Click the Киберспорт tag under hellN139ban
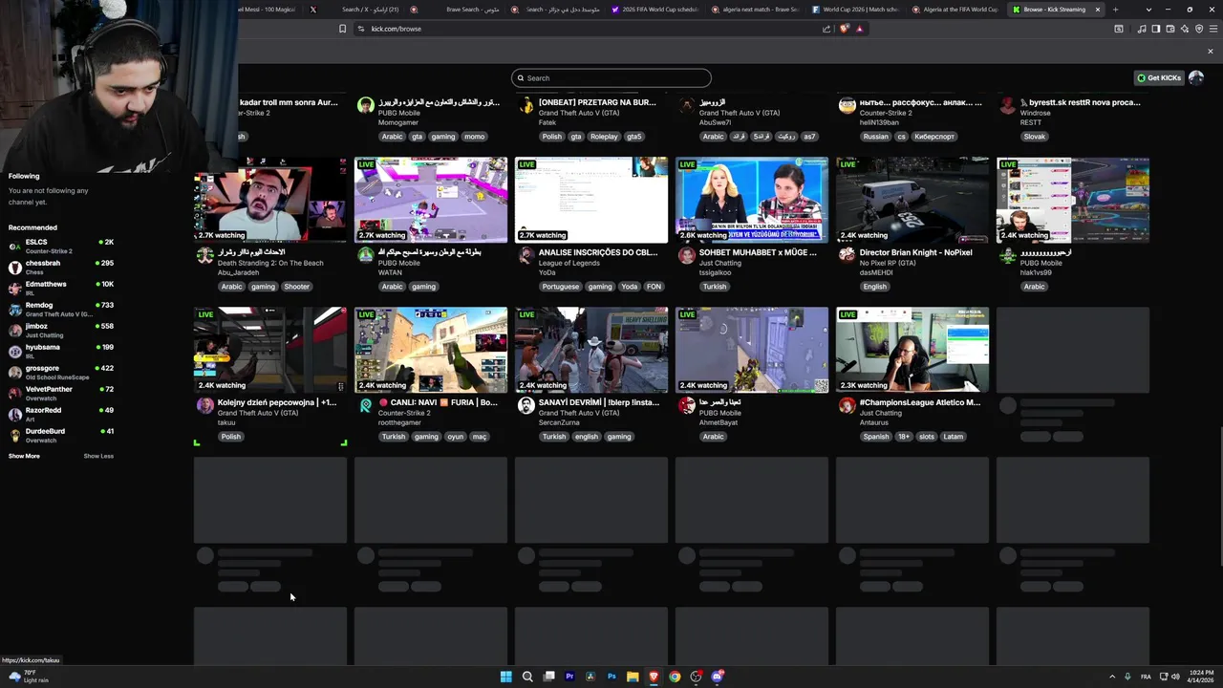 [935, 137]
